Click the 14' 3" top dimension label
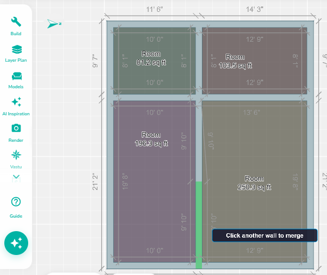 coord(254,9)
